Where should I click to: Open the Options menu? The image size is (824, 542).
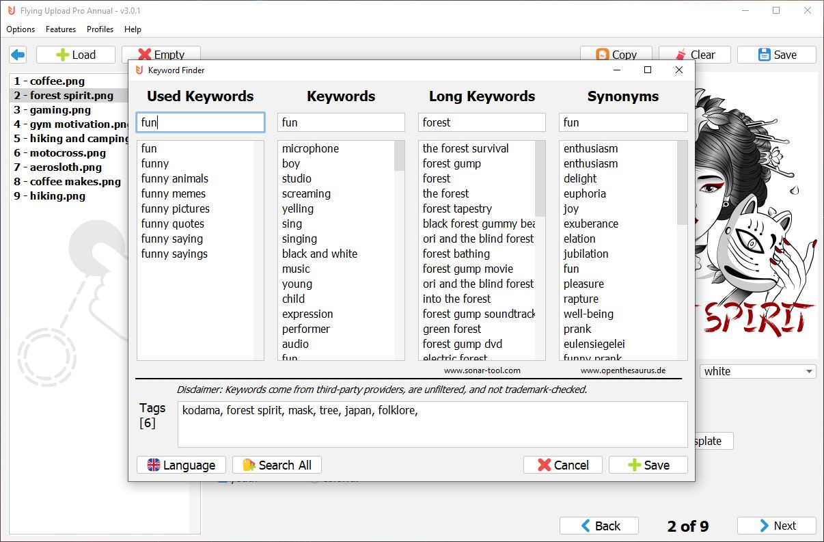coord(20,29)
